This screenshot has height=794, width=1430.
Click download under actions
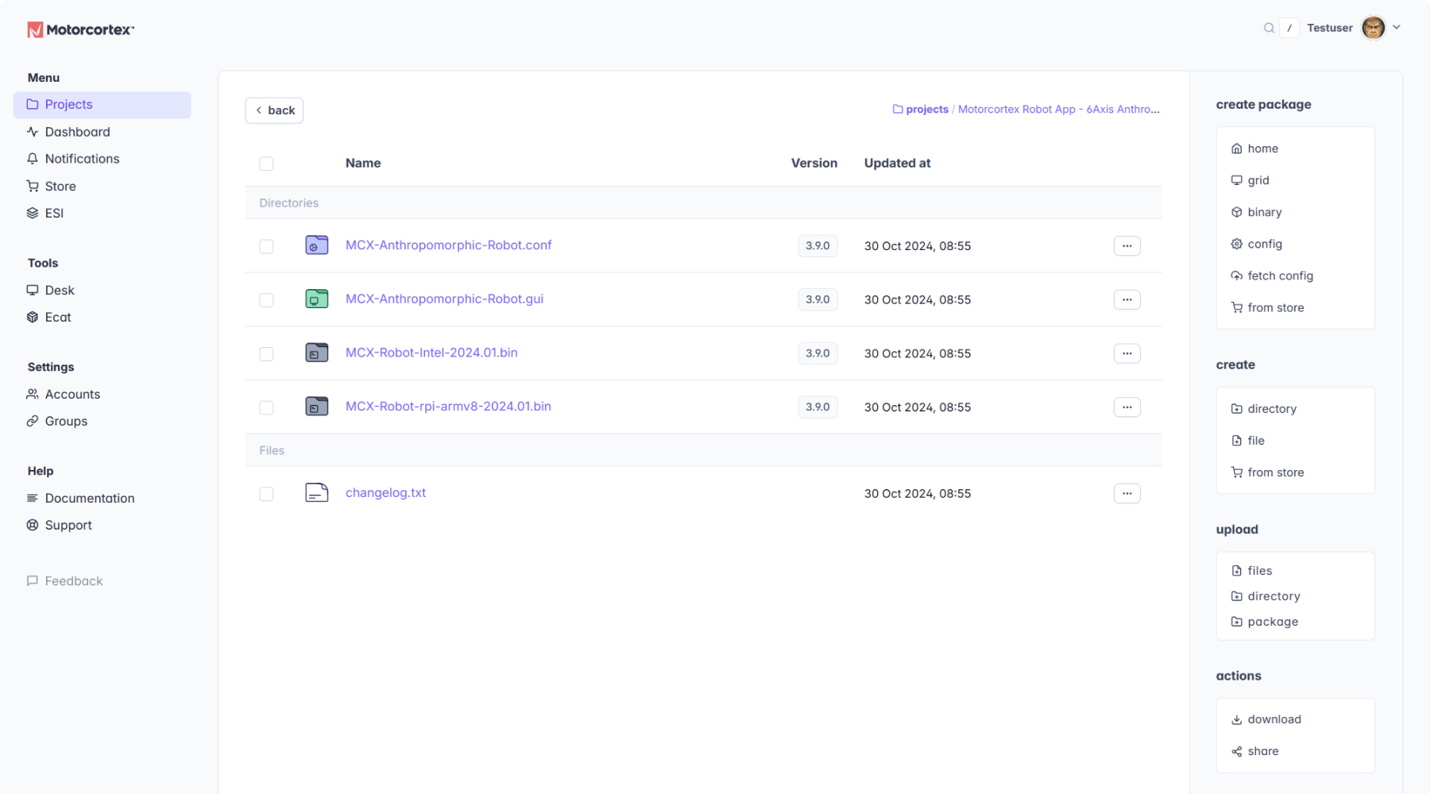(1273, 719)
